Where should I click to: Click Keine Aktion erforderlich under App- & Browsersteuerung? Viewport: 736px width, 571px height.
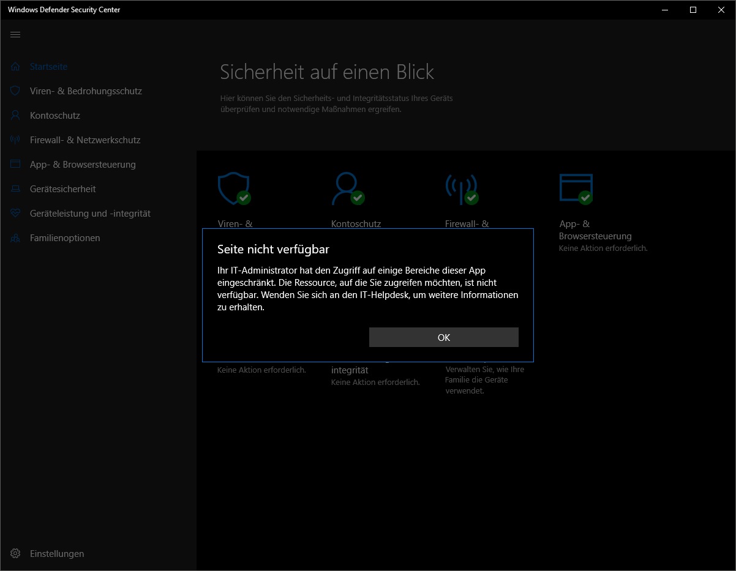(603, 248)
